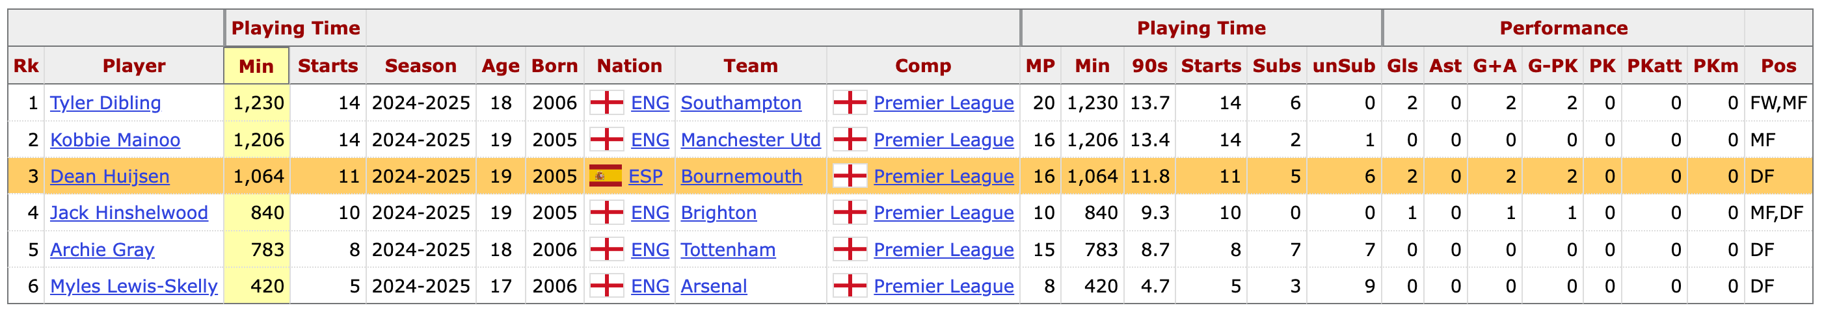The image size is (1824, 312).
Task: Click the England flag next to Tyler Dibling's nation
Action: (x=607, y=103)
